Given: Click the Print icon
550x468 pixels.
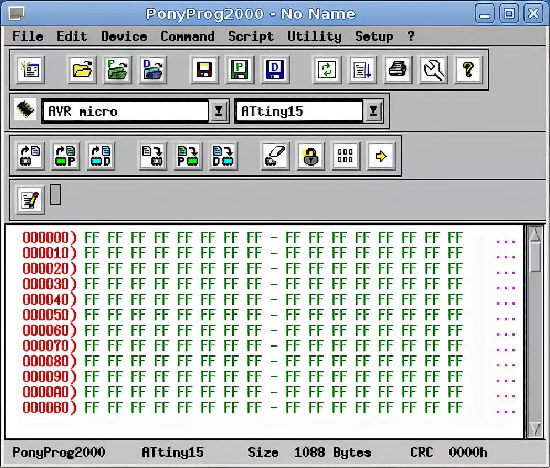Looking at the screenshot, I should tap(398, 69).
